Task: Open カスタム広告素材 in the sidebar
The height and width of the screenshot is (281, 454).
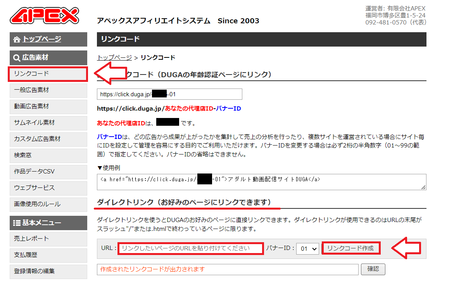Action: tap(48, 139)
